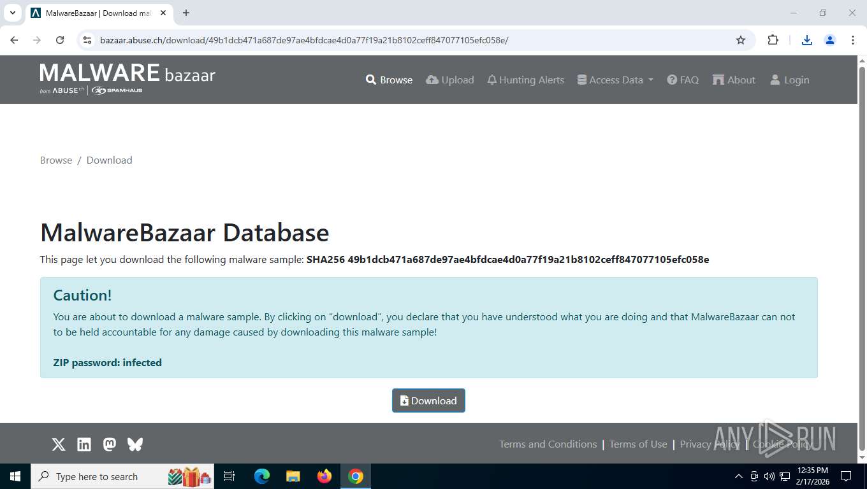The width and height of the screenshot is (867, 489).
Task: Click the taskbar search box
Action: click(122, 476)
